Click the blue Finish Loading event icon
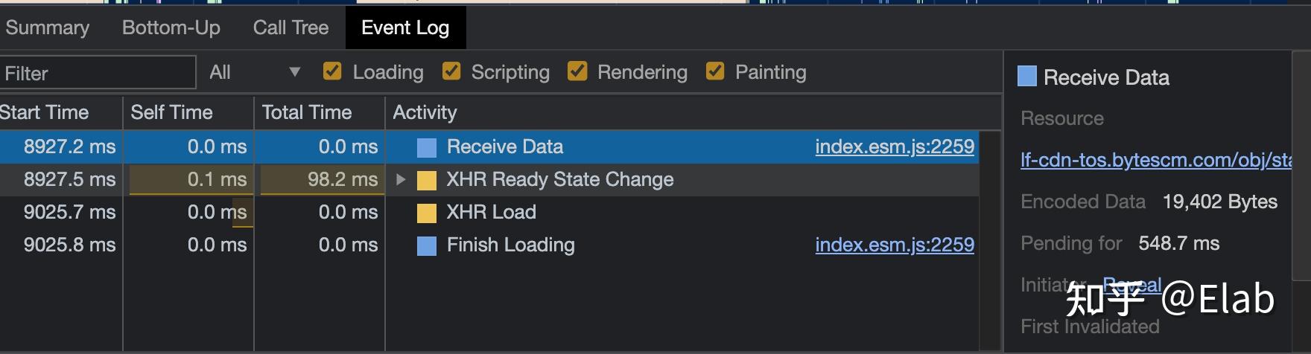 coord(427,245)
